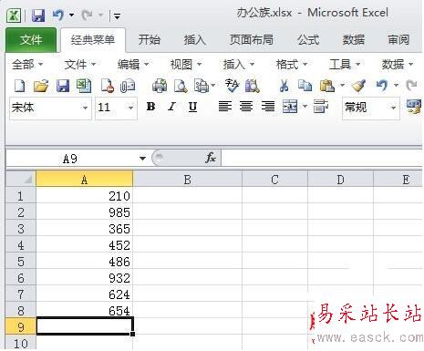
Task: Create a new blank workbook
Action: coord(20,86)
